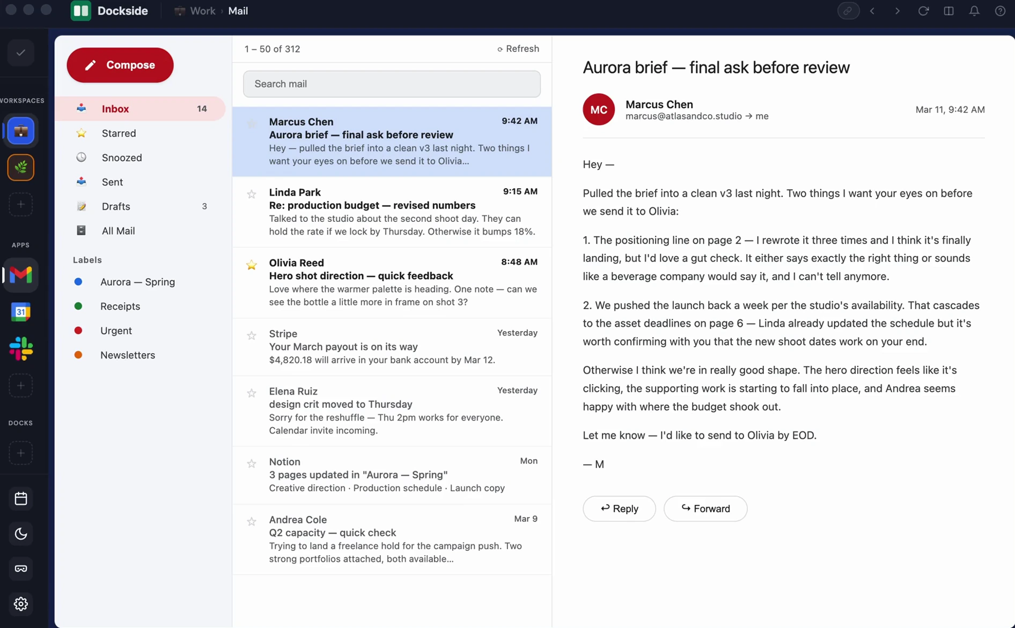Open the Starred folder
The width and height of the screenshot is (1015, 628).
coord(141,133)
